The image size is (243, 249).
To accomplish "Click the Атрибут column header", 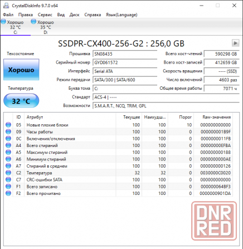I will (x=70, y=117).
